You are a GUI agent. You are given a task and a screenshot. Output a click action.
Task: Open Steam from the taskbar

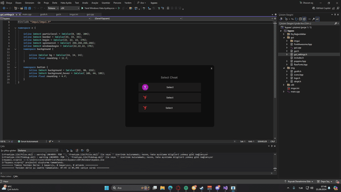click(202, 188)
